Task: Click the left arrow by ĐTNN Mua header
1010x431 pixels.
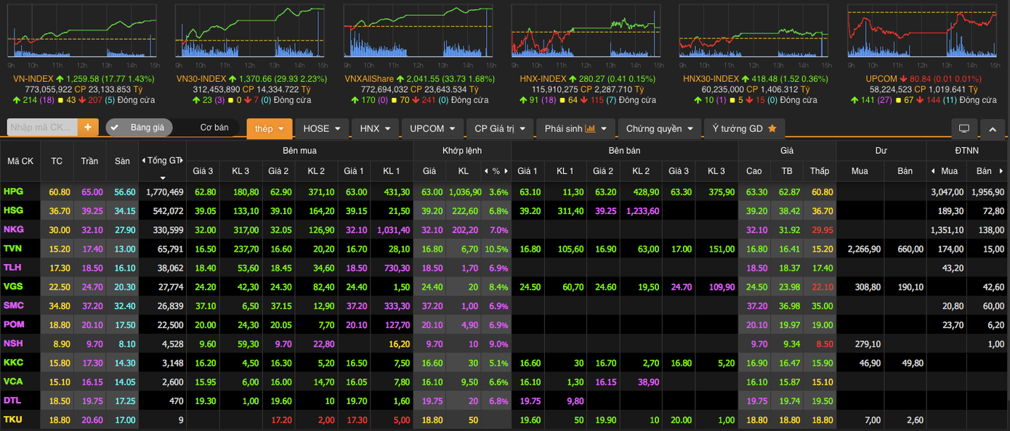Action: [x=932, y=172]
